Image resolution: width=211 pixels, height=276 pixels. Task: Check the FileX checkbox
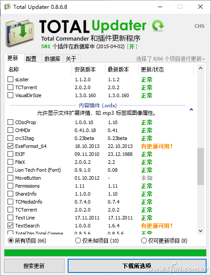11,162
